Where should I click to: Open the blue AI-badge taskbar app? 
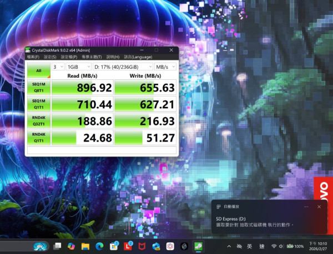coord(156,246)
